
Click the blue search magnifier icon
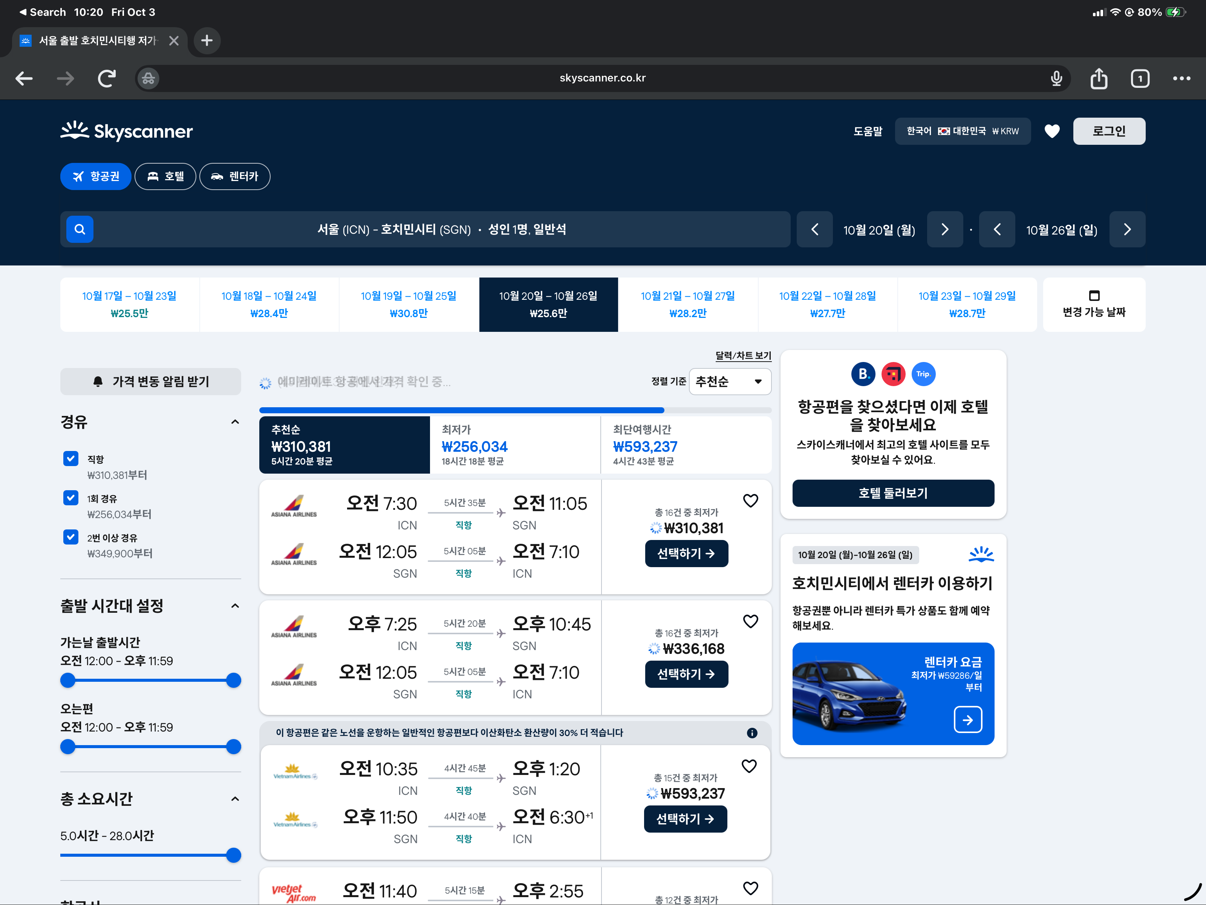click(80, 229)
